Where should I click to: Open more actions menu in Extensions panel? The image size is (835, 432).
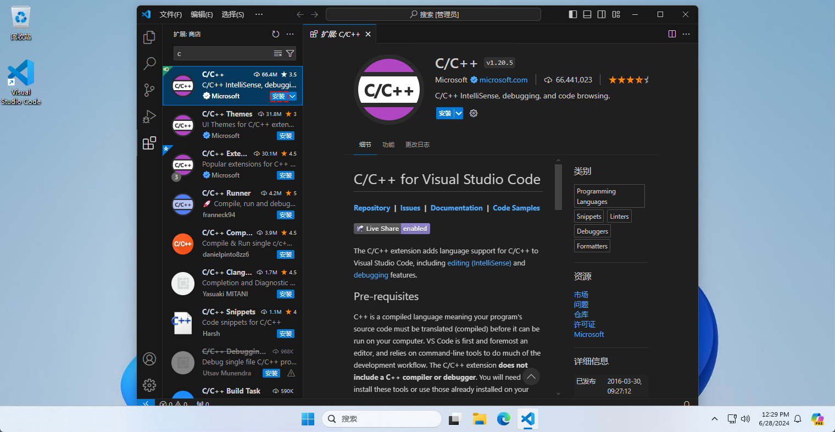click(290, 34)
